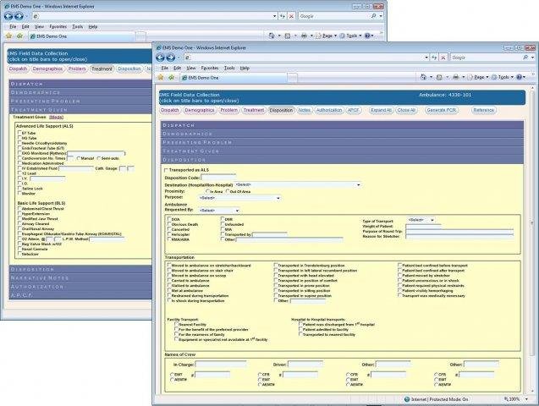The image size is (539, 406).
Task: Click the stop loading X in front window
Action: (443, 58)
